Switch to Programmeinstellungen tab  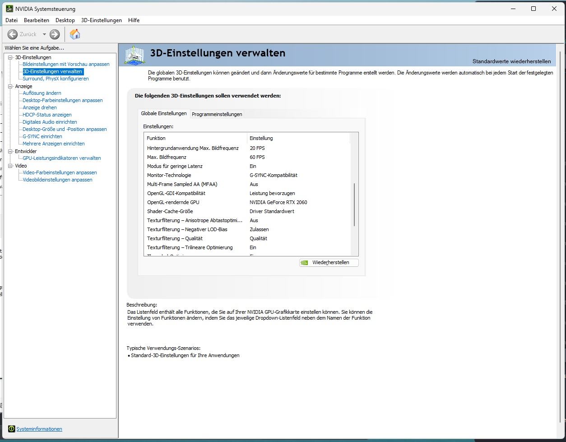tap(217, 114)
